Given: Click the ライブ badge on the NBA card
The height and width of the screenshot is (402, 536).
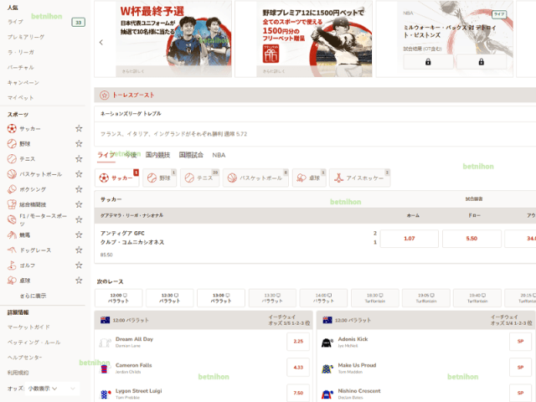Looking at the screenshot, I should (499, 14).
